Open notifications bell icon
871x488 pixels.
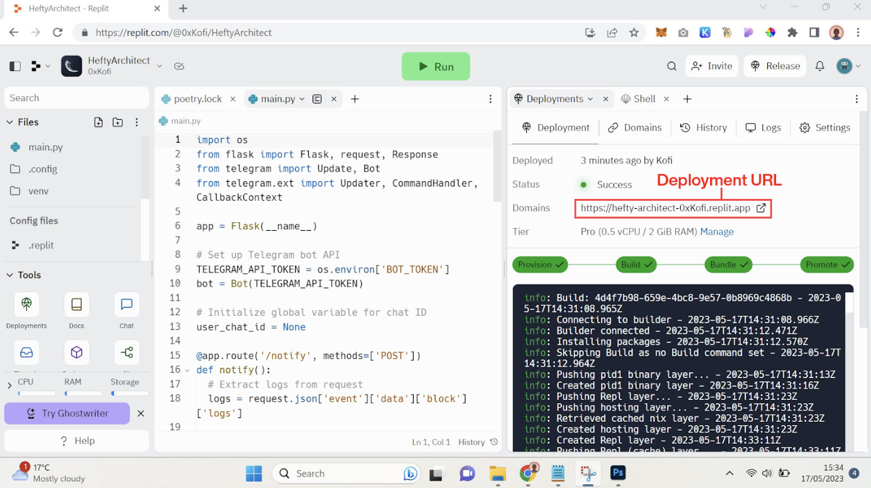820,66
